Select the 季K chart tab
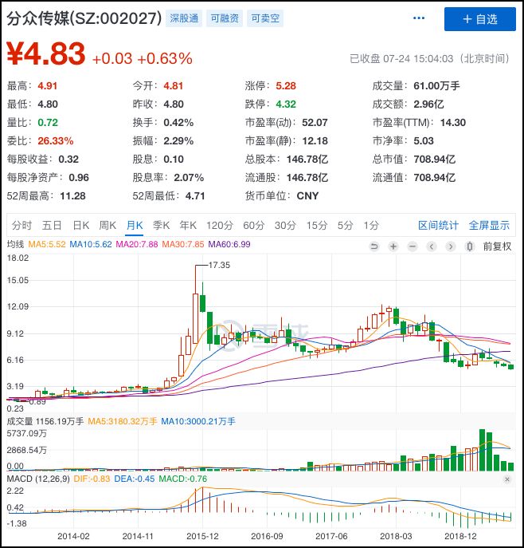Viewport: 524px width, 548px height. [161, 226]
